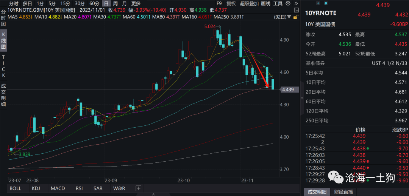409x196 pixels.
Task: Open the TICK view in sidebar
Action: (3, 66)
